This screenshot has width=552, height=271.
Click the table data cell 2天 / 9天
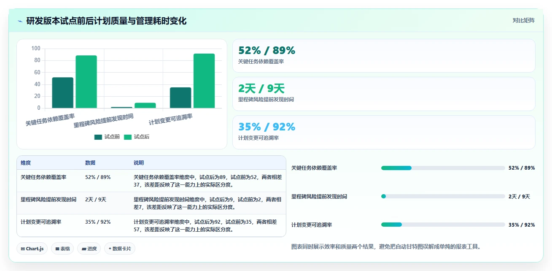[x=96, y=200]
